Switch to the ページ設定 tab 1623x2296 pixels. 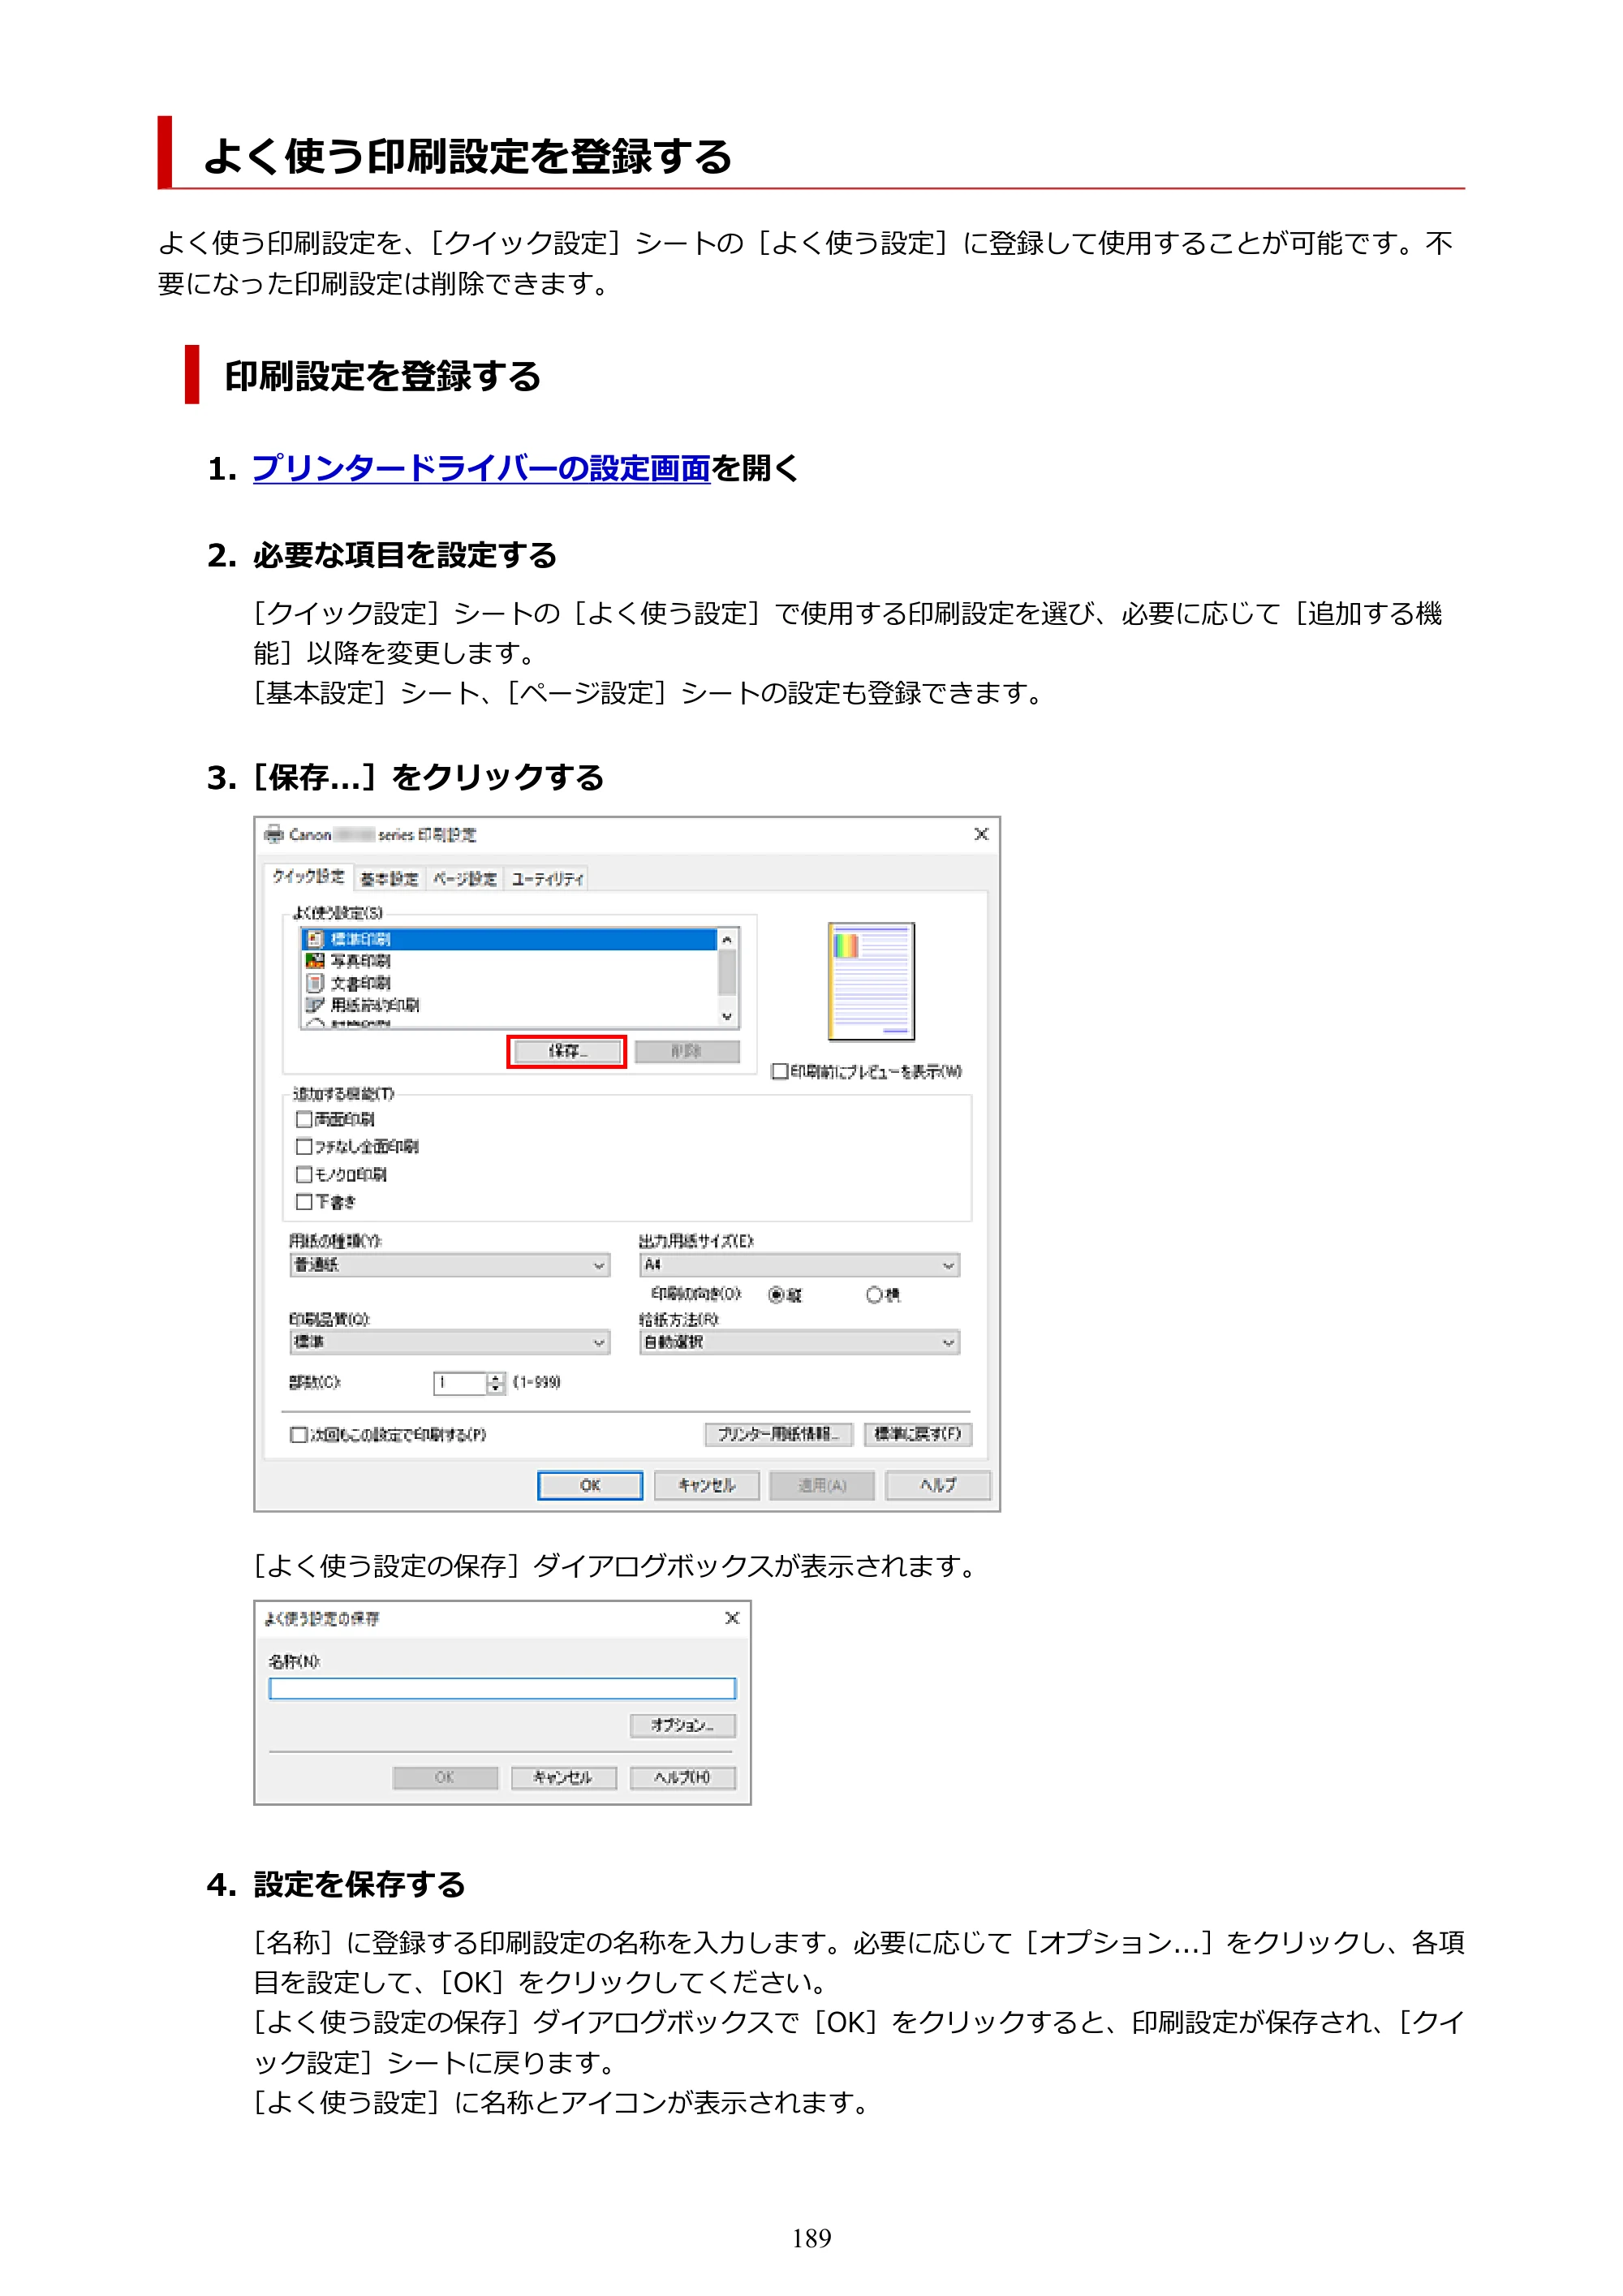[465, 879]
